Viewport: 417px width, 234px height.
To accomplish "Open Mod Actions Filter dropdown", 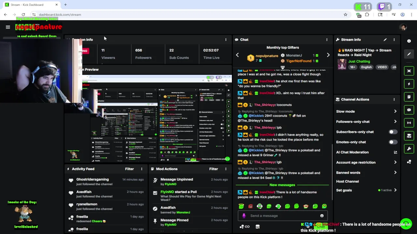I will [213, 169].
